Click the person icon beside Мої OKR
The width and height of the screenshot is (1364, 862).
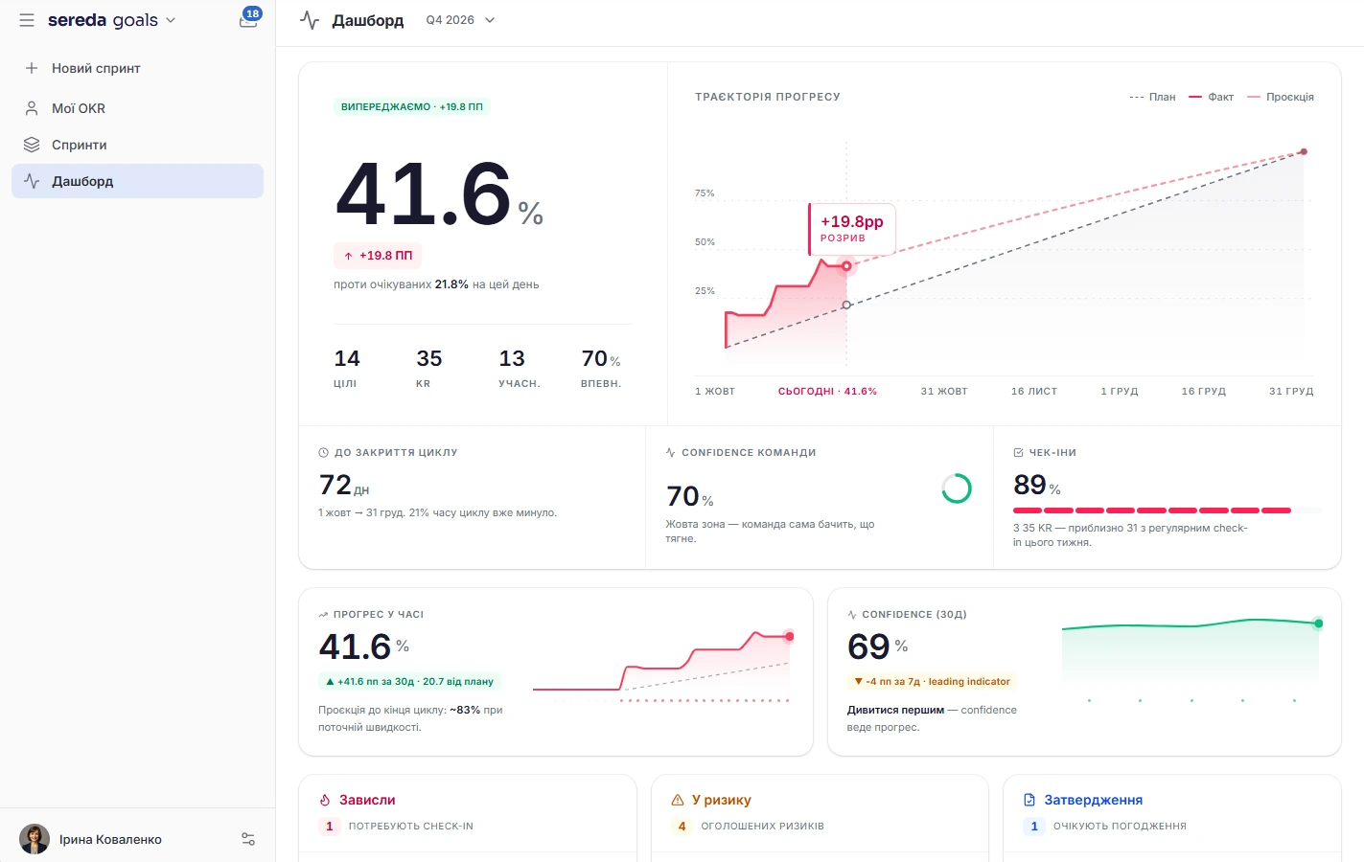coord(32,108)
